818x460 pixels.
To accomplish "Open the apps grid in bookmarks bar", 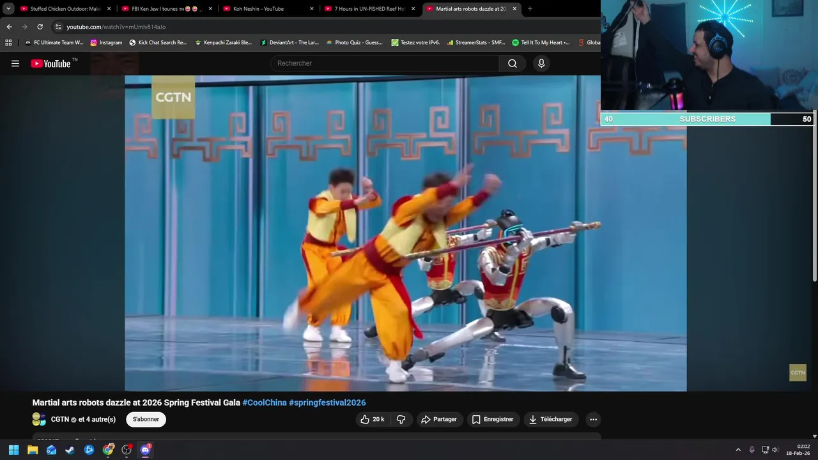I will click(x=8, y=43).
